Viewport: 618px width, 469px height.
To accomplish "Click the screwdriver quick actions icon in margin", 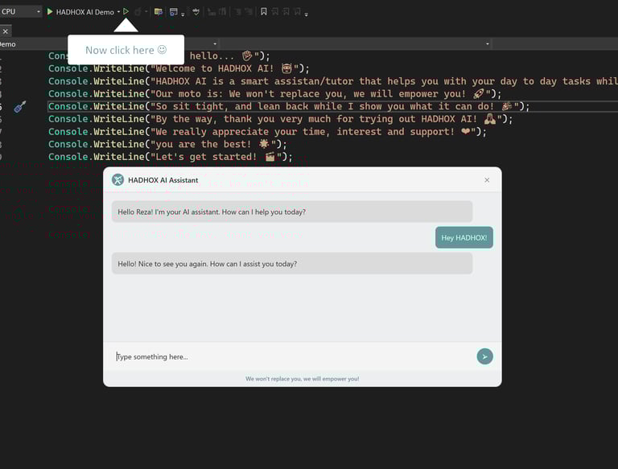I will pos(20,106).
